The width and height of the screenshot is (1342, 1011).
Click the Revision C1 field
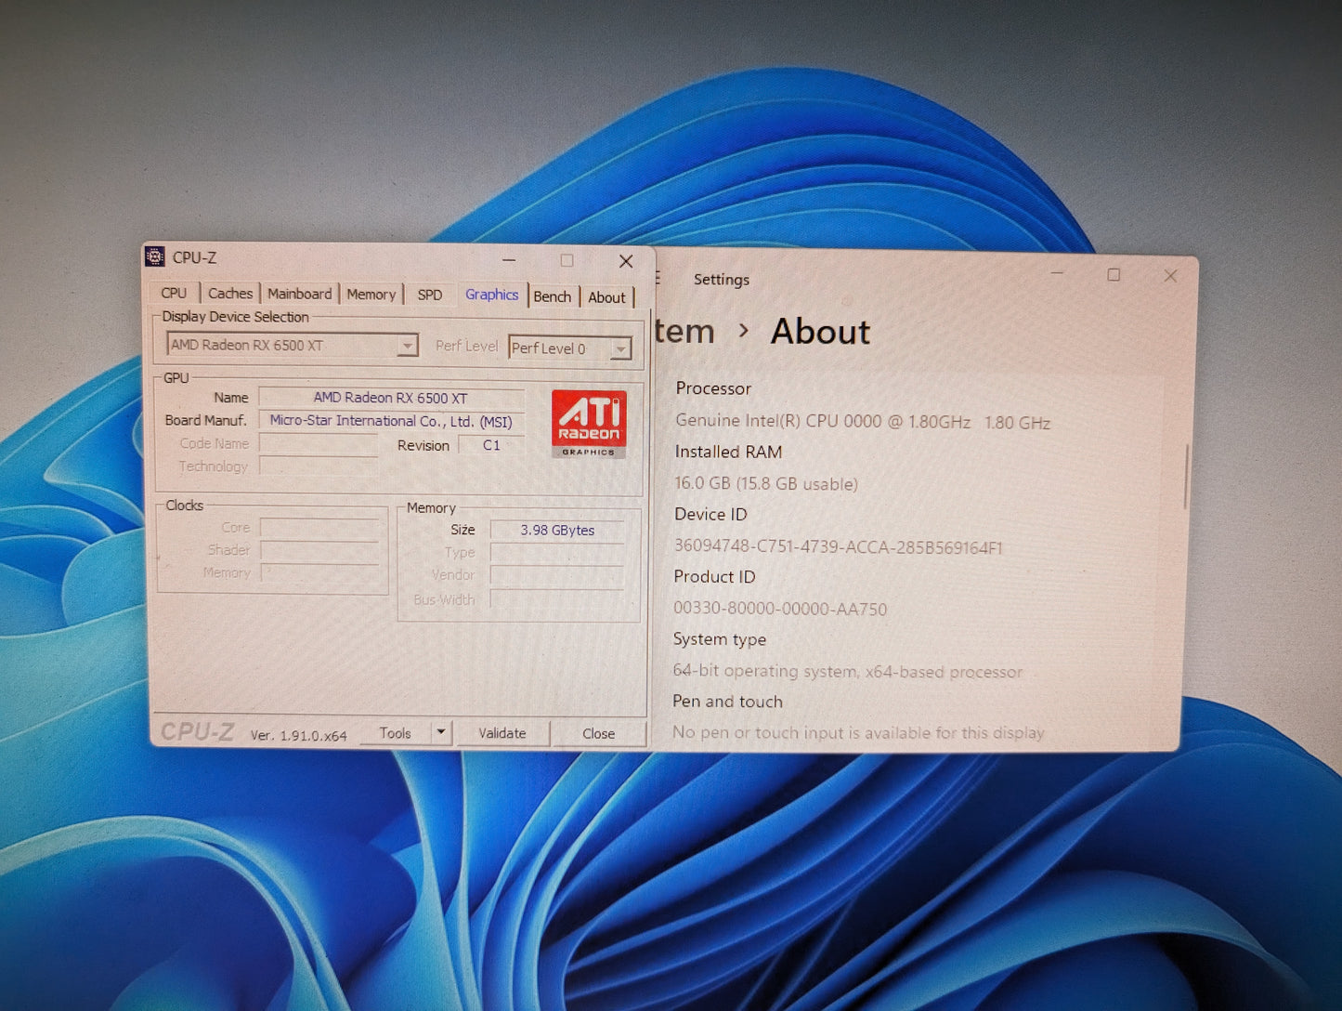click(x=491, y=445)
